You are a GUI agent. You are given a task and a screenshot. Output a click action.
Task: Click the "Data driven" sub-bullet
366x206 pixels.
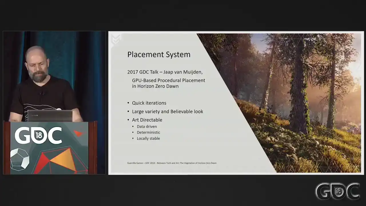[147, 126]
